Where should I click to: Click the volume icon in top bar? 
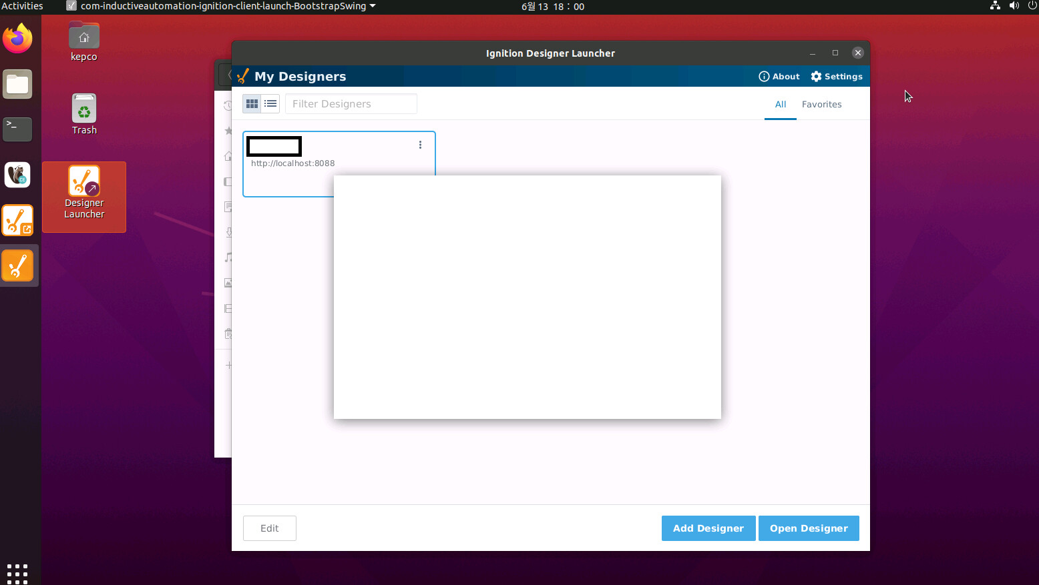(1014, 6)
